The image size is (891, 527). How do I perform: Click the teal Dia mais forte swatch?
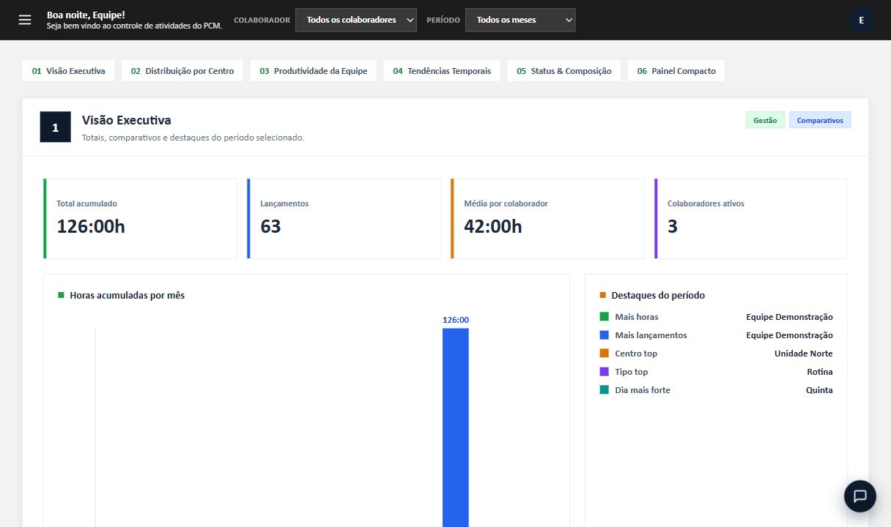(x=605, y=390)
